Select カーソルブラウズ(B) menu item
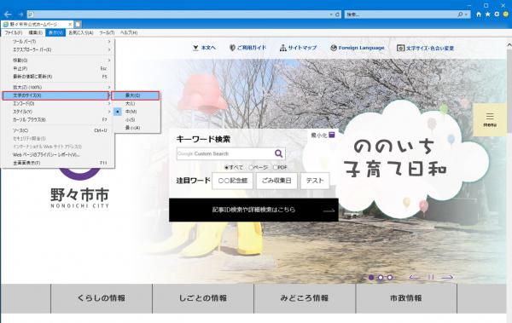Image resolution: width=512 pixels, height=323 pixels. (58, 119)
